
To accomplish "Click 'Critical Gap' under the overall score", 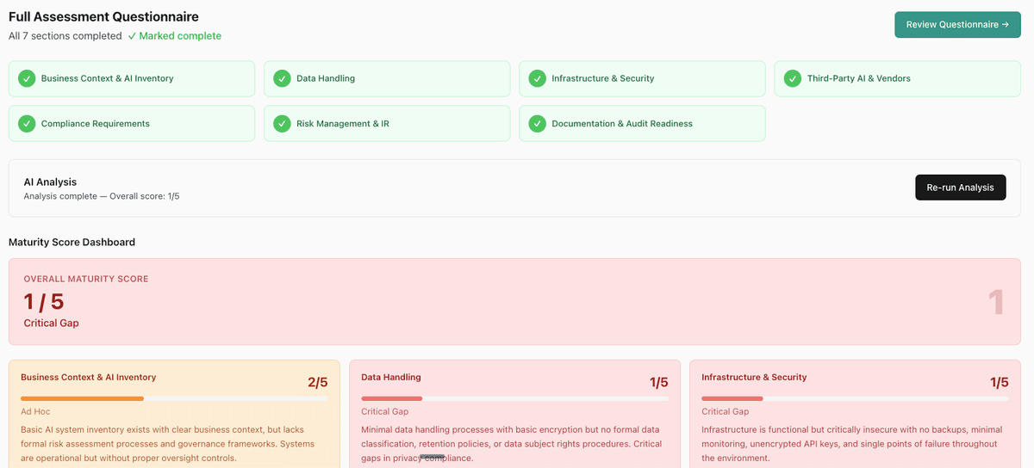I will [51, 323].
